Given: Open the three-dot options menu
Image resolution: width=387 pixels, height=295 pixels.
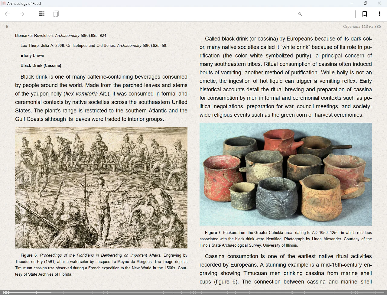Looking at the screenshot, I should point(379,14).
